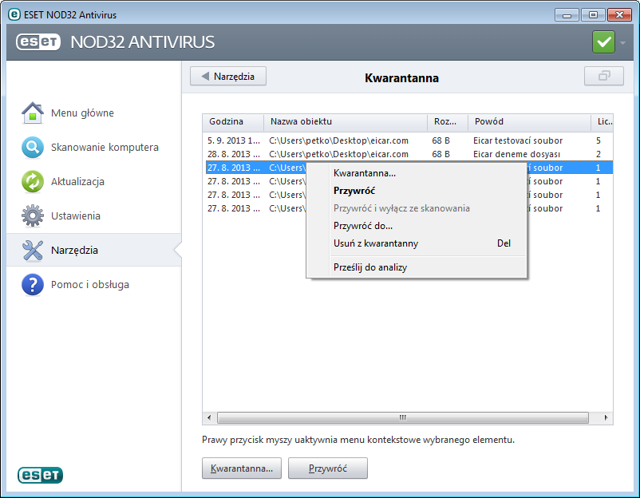640x498 pixels.
Task: Choose Prześlij do analizy
Action: (x=417, y=267)
